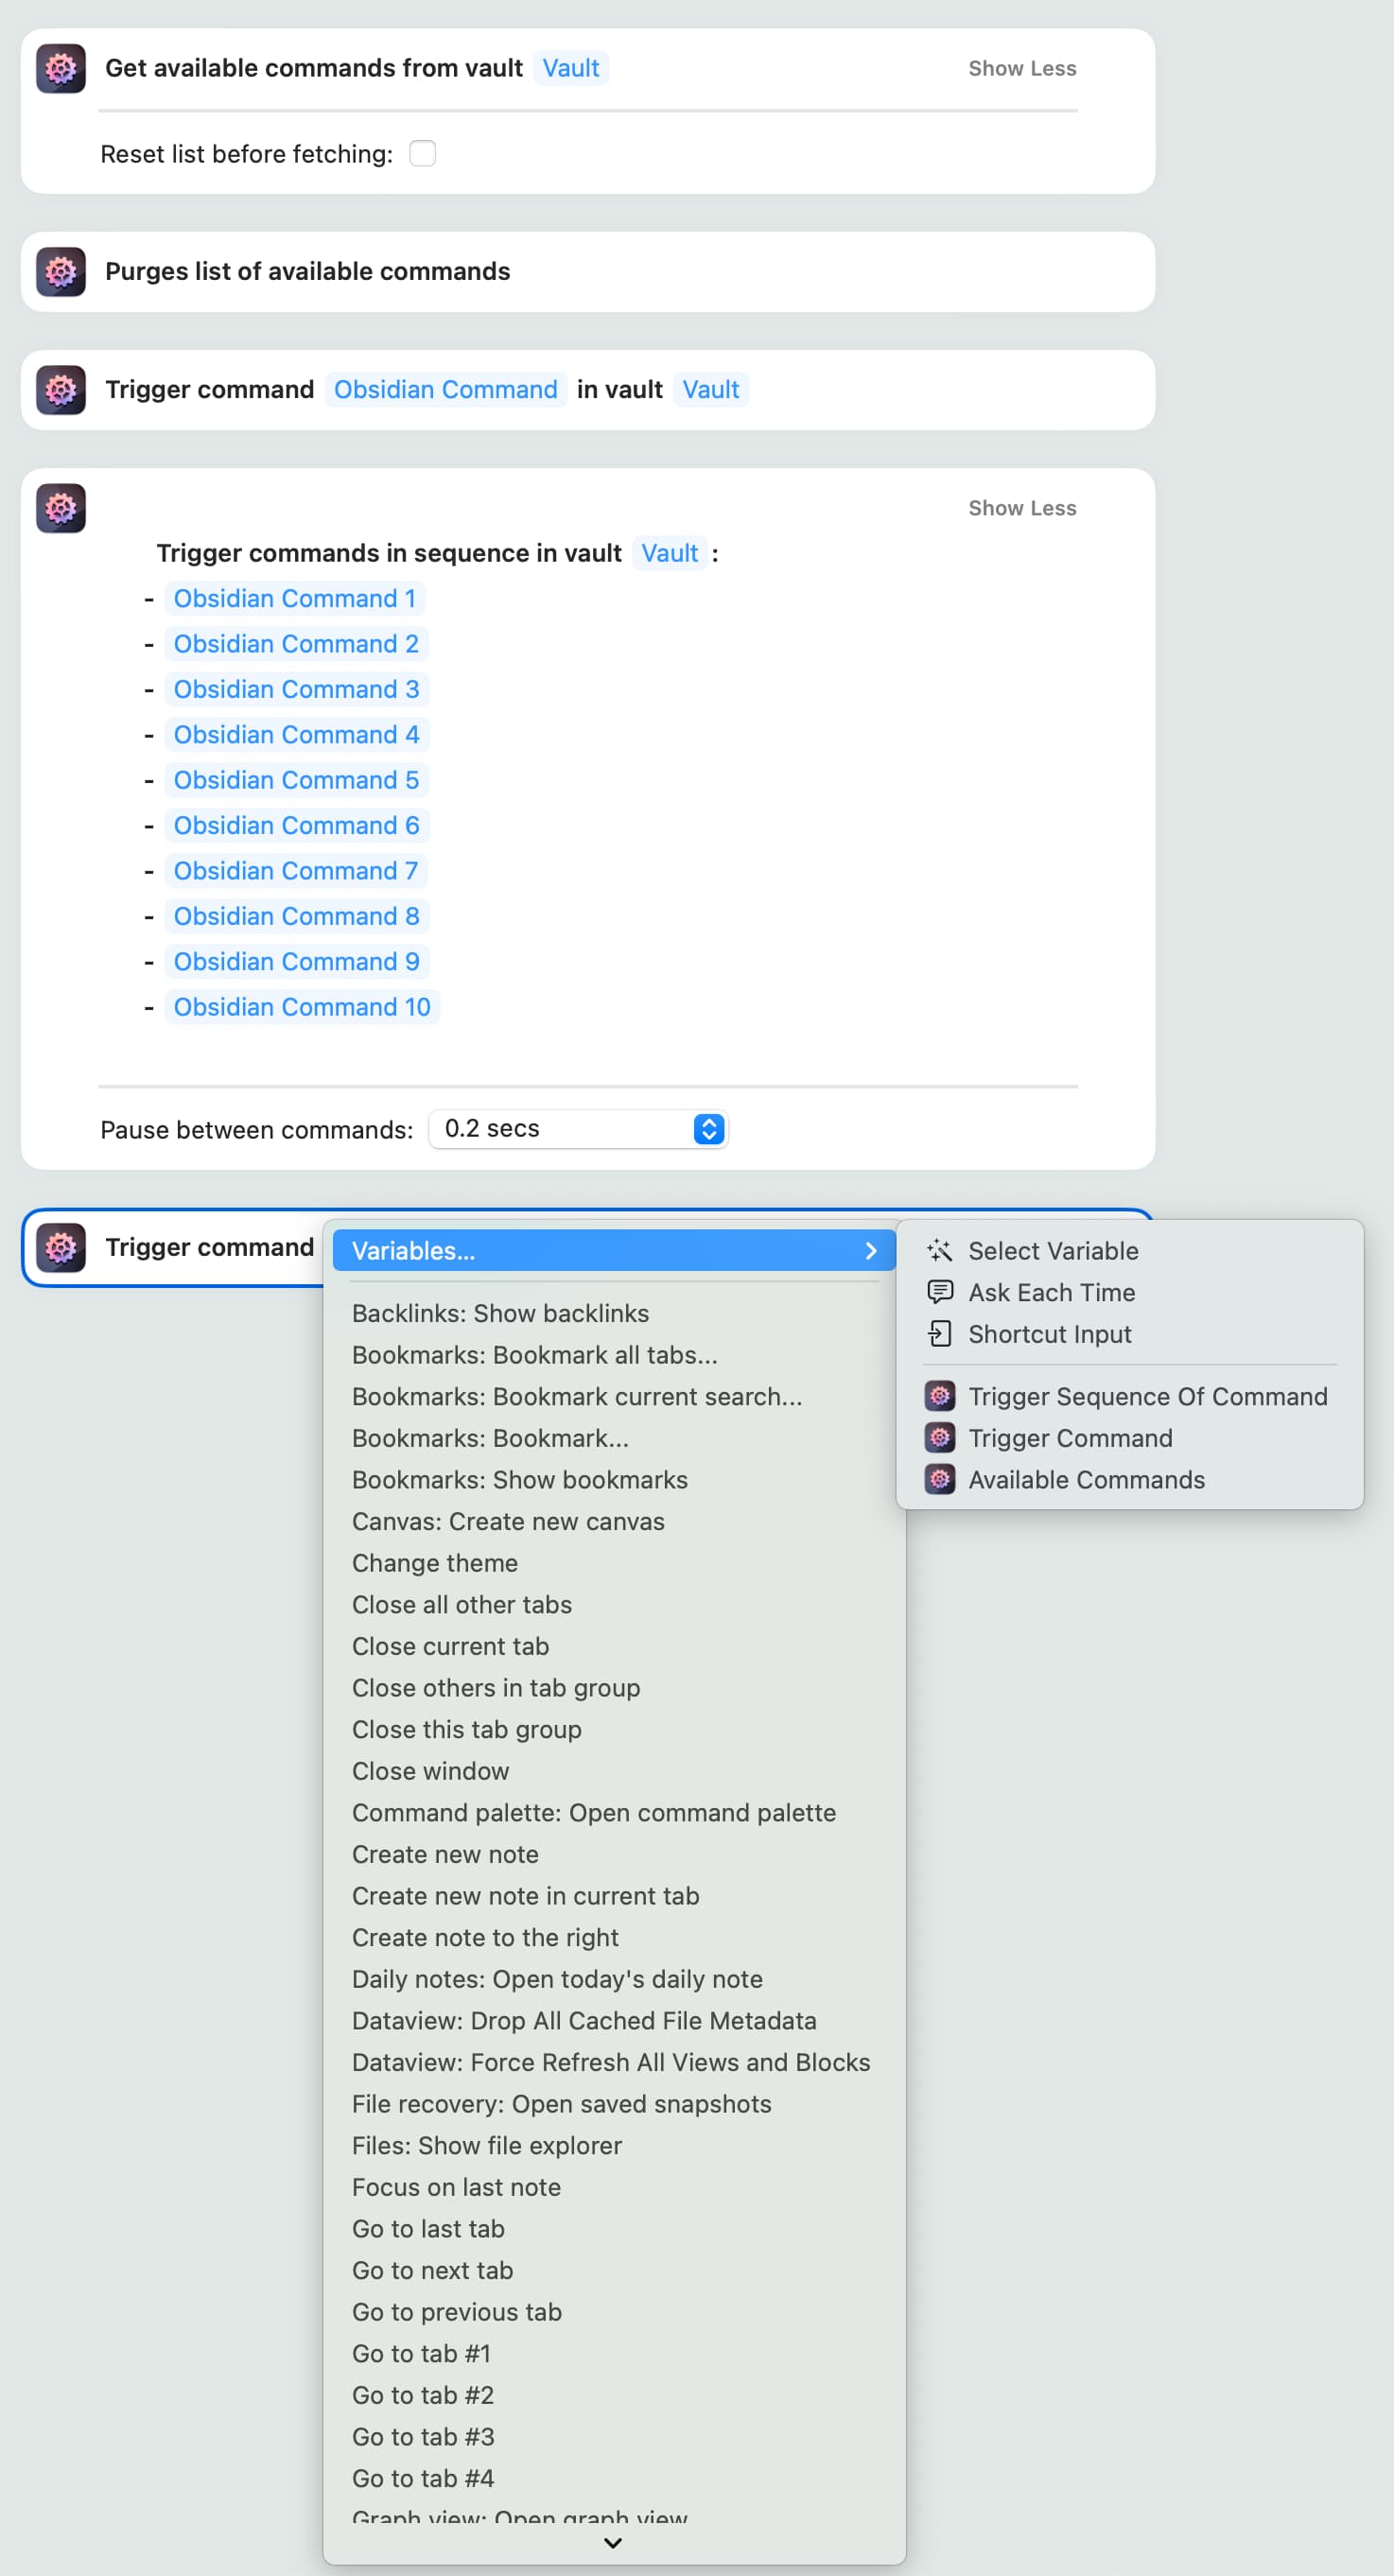
Task: Select 'Canvas: Create new canvas' menu item
Action: click(x=507, y=1521)
